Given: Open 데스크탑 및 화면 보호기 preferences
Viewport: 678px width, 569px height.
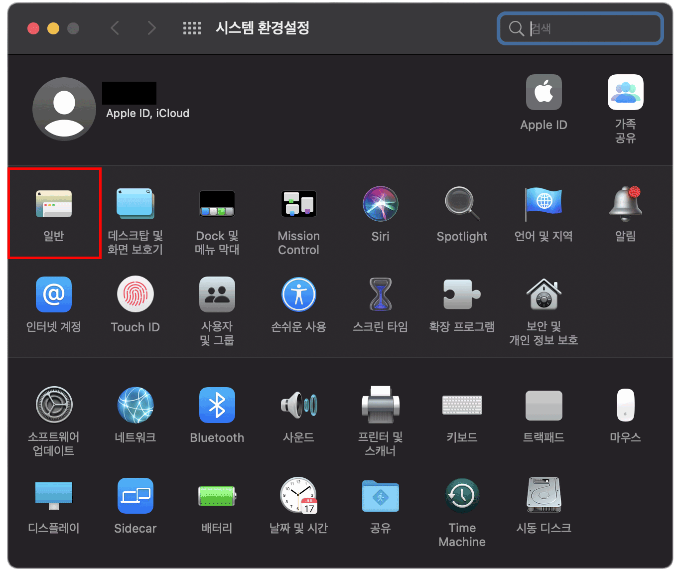Looking at the screenshot, I should (135, 204).
